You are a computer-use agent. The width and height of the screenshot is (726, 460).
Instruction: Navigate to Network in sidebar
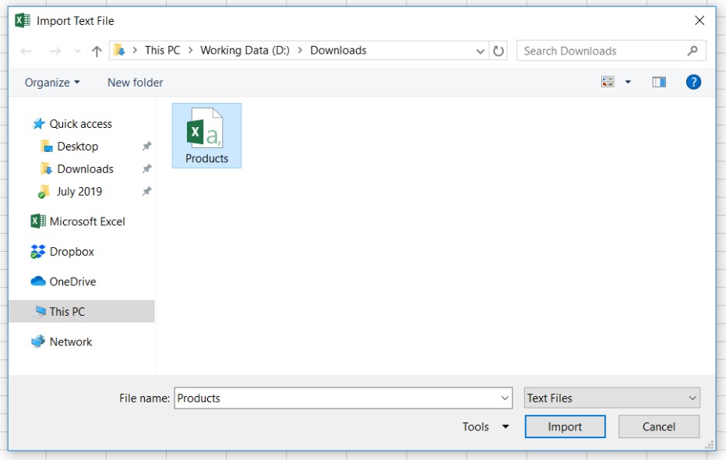pos(70,341)
